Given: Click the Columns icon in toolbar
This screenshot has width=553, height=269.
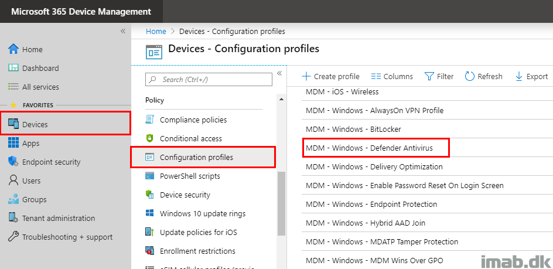Looking at the screenshot, I should tap(376, 76).
